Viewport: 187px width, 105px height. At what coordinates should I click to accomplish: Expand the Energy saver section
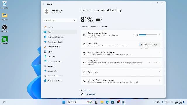click(x=122, y=63)
